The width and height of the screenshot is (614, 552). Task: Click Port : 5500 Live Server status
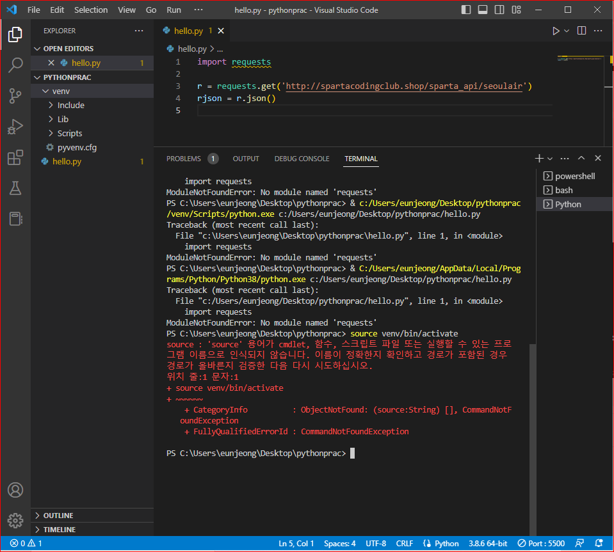[541, 544]
